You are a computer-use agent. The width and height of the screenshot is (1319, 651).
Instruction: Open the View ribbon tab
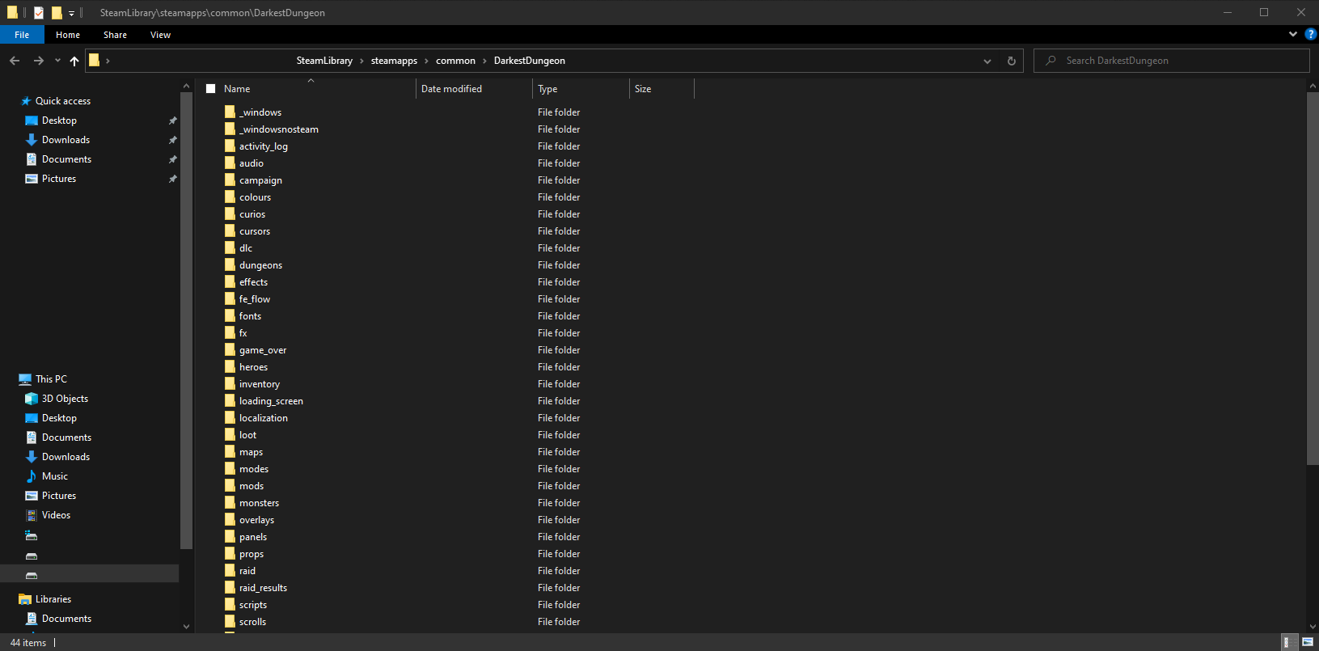pos(160,35)
